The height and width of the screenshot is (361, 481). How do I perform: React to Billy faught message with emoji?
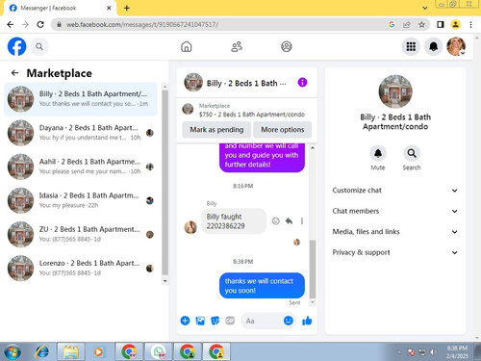275,220
